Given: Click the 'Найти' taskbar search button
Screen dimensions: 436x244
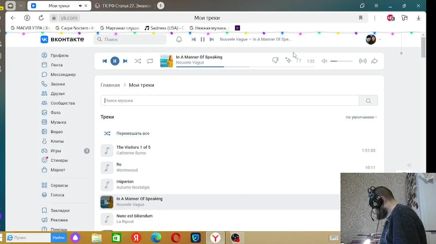Looking at the screenshot, I should coord(58,238).
